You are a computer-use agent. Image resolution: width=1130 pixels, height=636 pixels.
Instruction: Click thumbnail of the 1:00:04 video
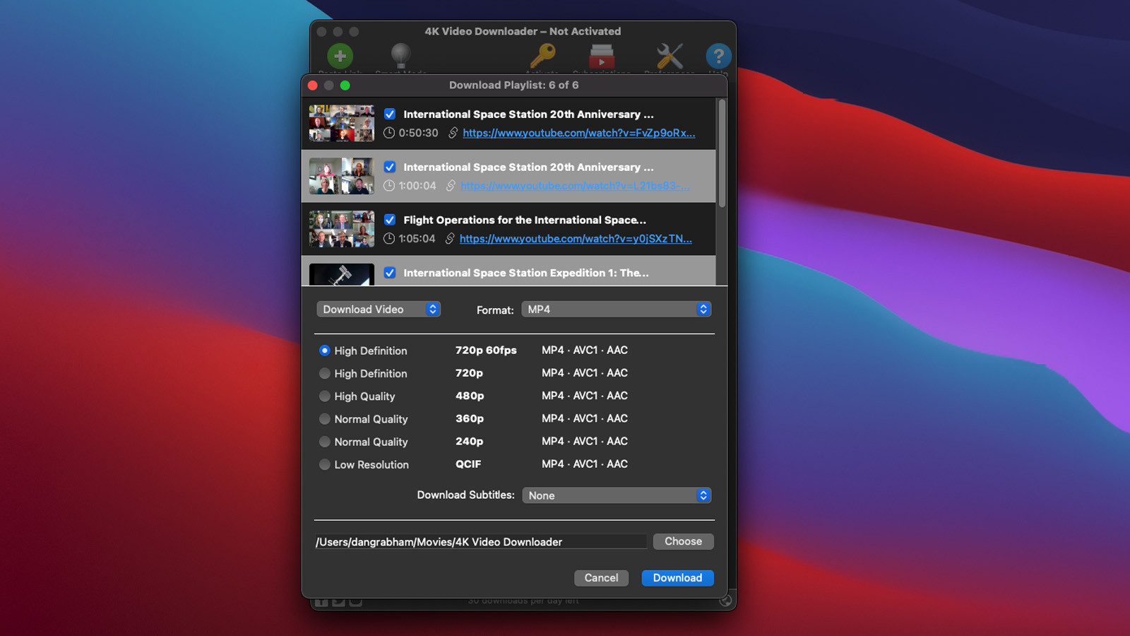click(x=342, y=176)
